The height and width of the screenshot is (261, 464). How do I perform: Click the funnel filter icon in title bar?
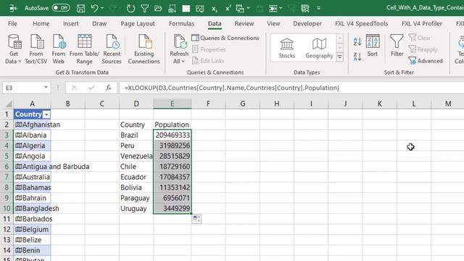144,8
